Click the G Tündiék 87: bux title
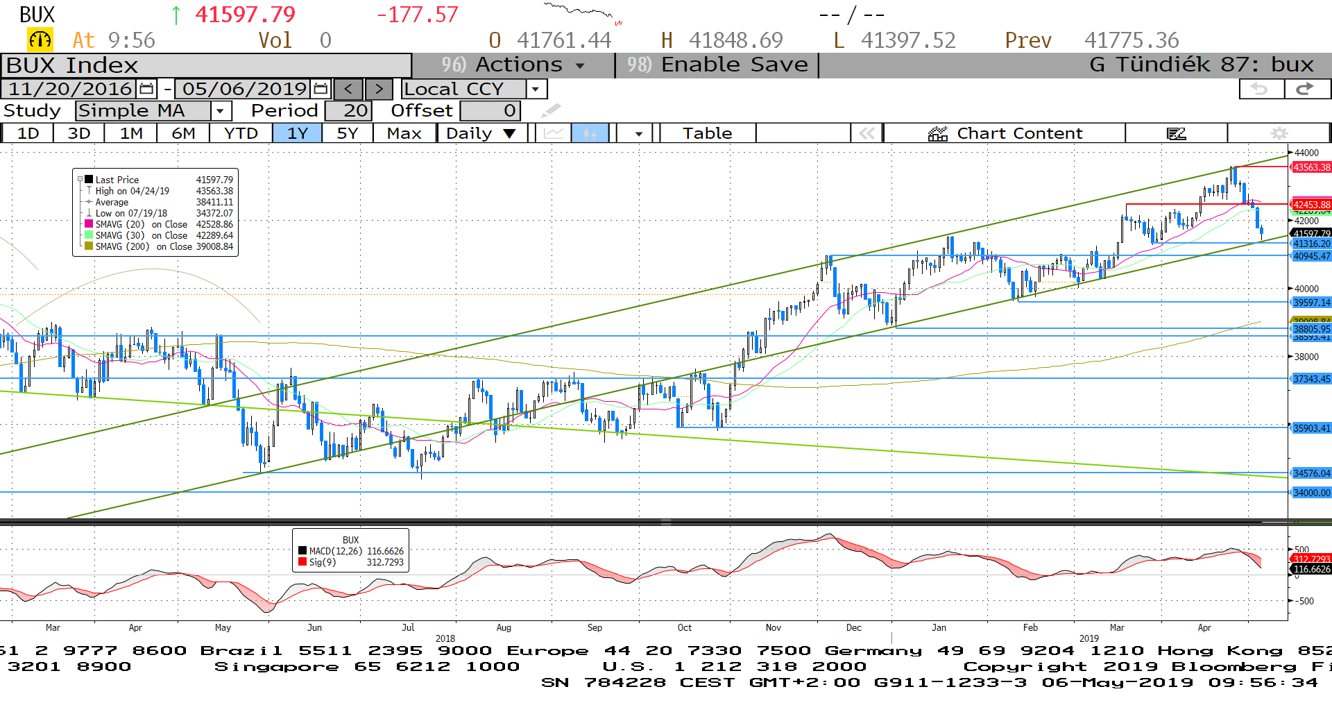 1201,65
